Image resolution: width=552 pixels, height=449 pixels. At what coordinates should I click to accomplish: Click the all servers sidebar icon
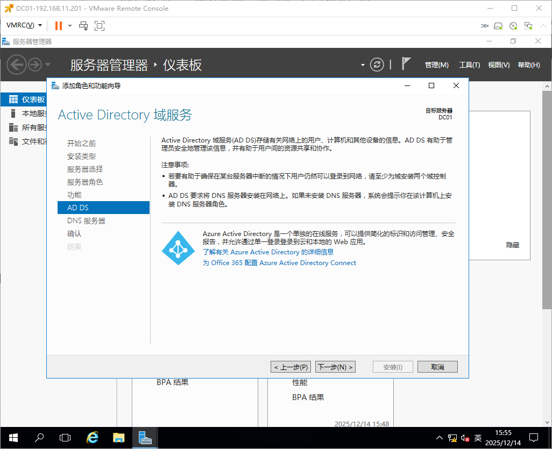click(x=13, y=127)
